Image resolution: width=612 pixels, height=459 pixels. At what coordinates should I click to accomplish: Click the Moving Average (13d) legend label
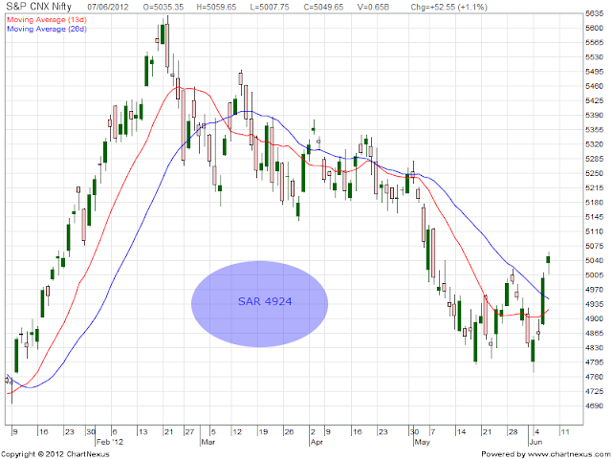click(x=47, y=19)
